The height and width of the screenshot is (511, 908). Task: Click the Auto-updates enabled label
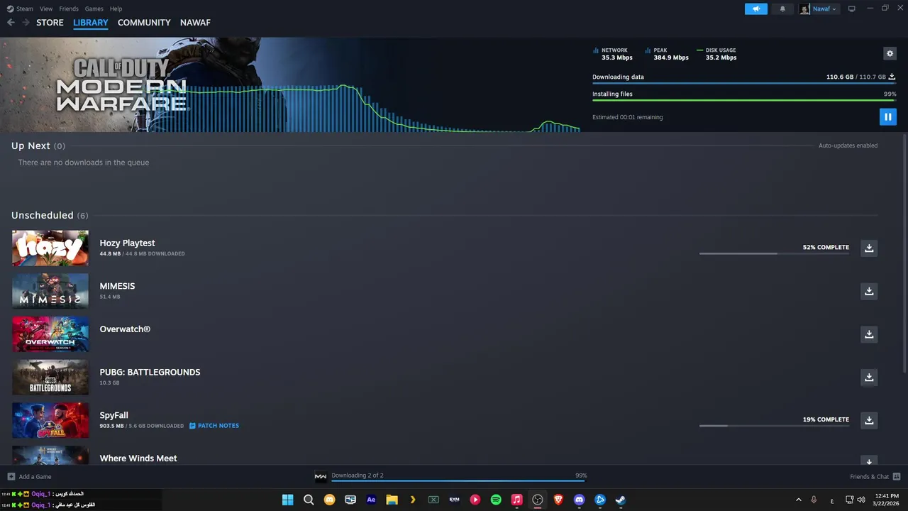pyautogui.click(x=848, y=145)
